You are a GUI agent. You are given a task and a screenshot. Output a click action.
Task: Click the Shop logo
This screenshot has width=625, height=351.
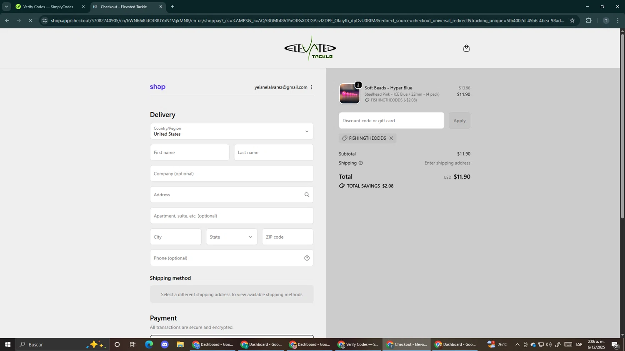pyautogui.click(x=157, y=87)
